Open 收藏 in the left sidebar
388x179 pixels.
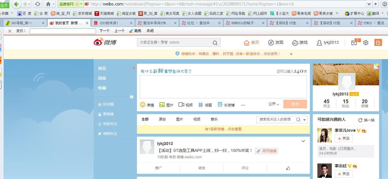tap(102, 88)
